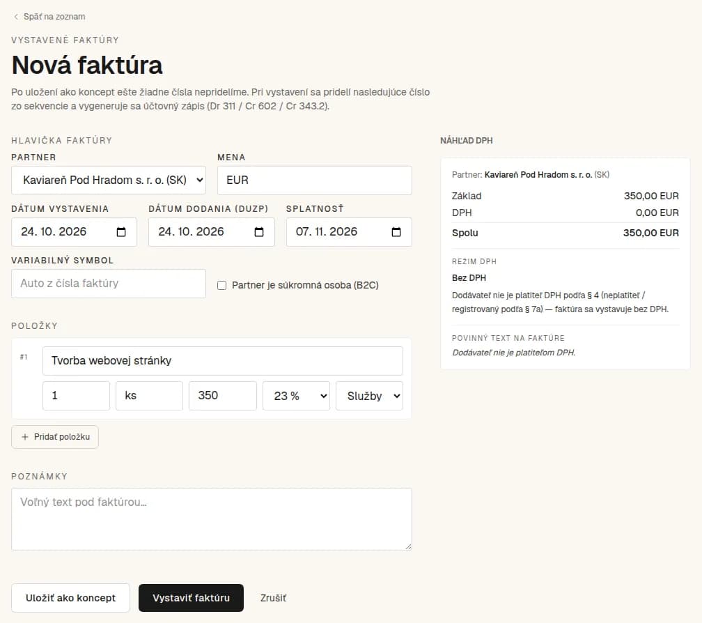Click the Poznámky textarea resize handle
Viewport: 702px width, 623px height.
coord(408,546)
